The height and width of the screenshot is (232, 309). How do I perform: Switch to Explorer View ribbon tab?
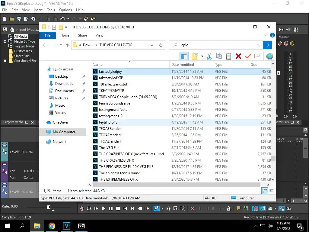(x=99, y=35)
